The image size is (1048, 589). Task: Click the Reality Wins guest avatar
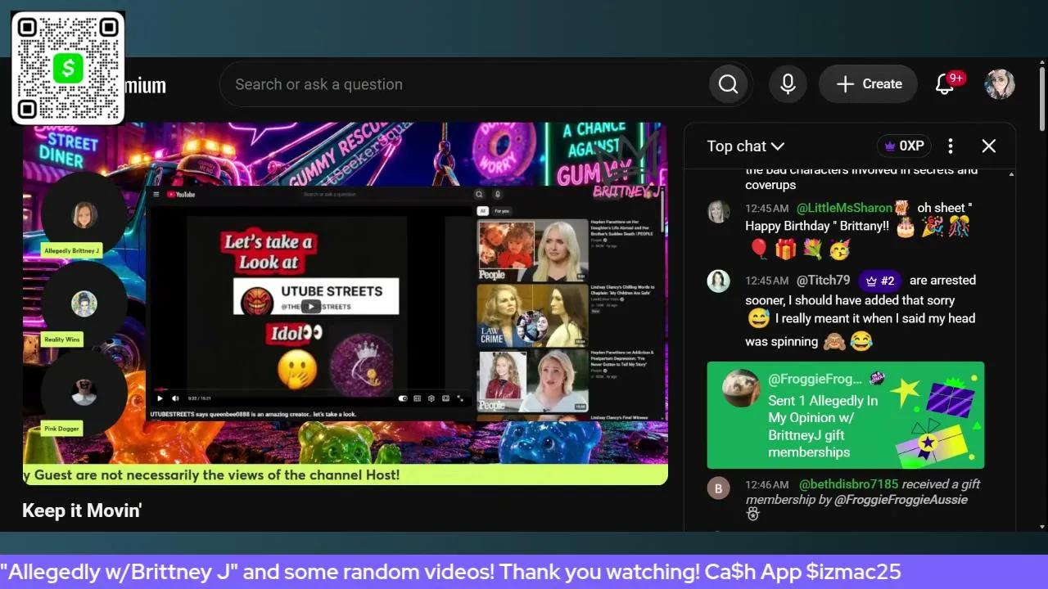click(x=84, y=303)
